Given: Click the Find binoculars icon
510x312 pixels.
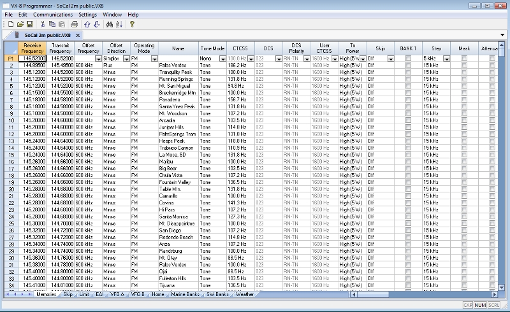Looking at the screenshot, I should pyautogui.click(x=109, y=24).
